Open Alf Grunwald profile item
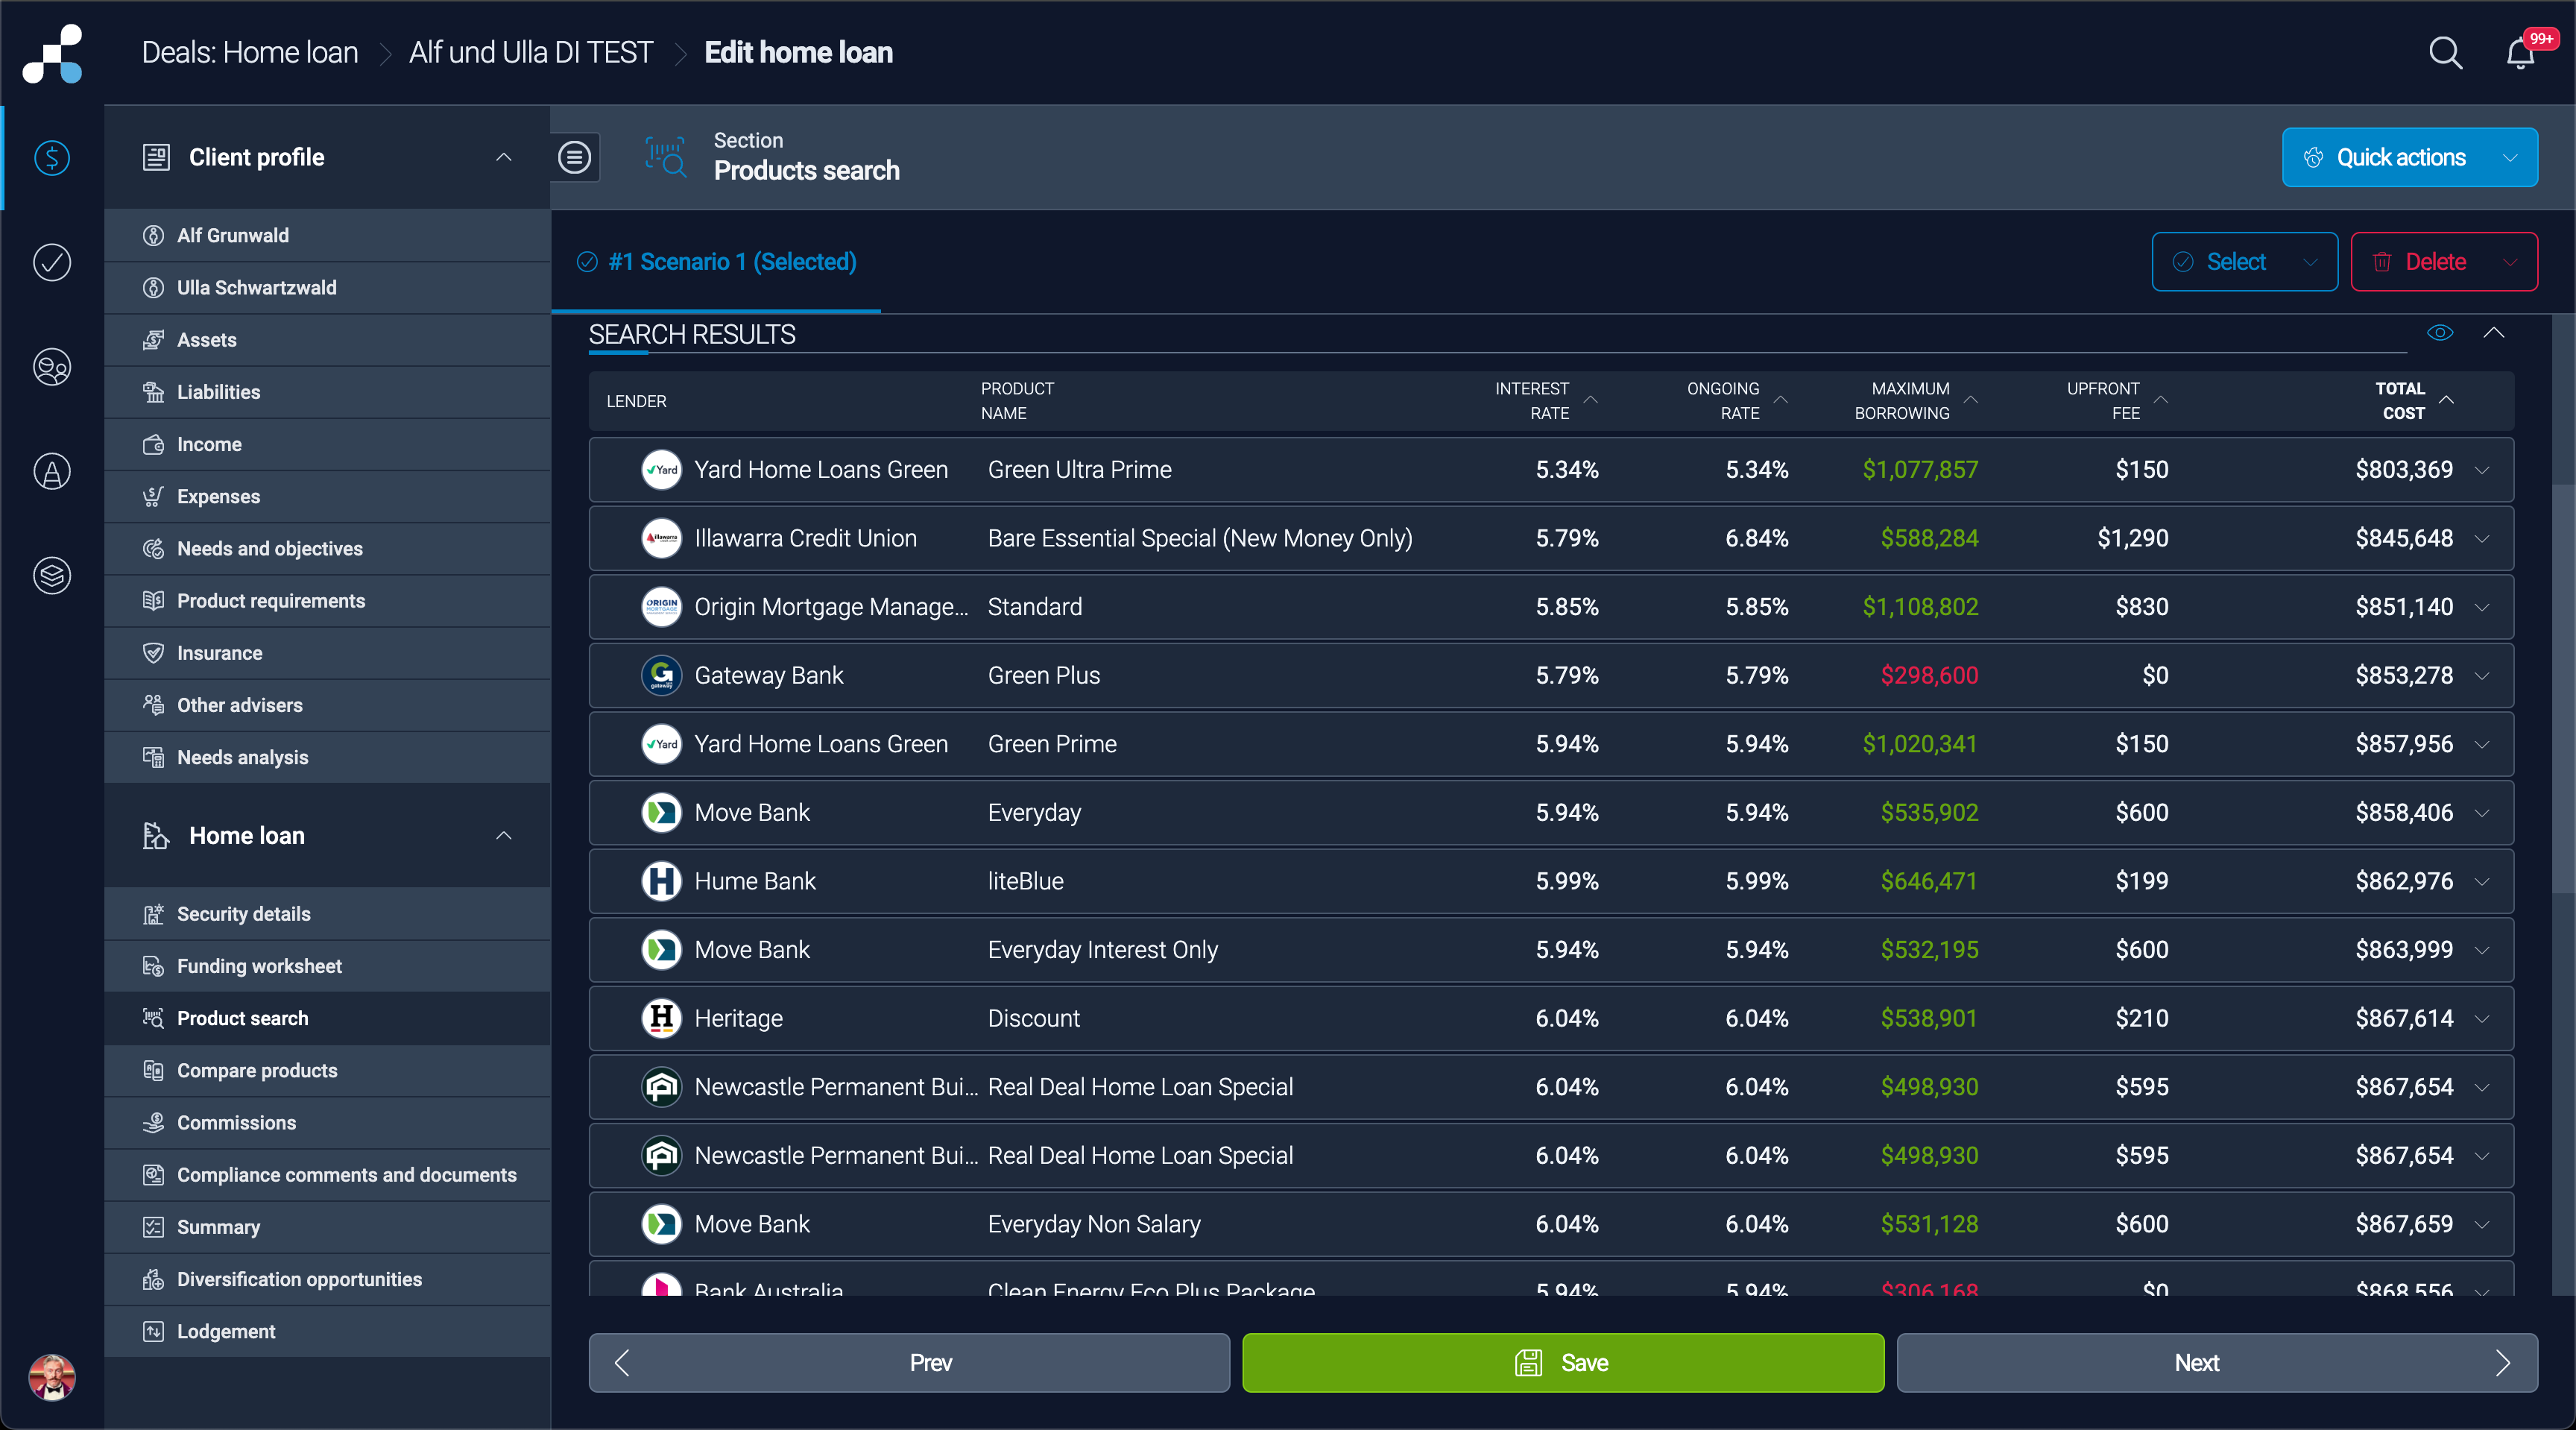The height and width of the screenshot is (1430, 2576). 327,235
